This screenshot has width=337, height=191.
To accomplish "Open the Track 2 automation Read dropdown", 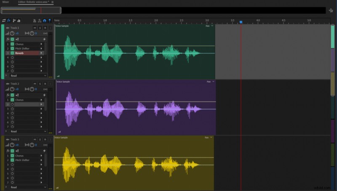I will 28,131.
